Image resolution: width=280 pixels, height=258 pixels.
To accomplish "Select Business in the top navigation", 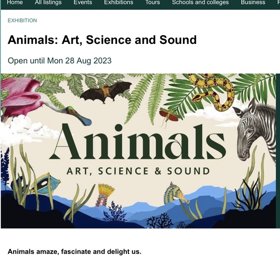I will click(253, 2).
